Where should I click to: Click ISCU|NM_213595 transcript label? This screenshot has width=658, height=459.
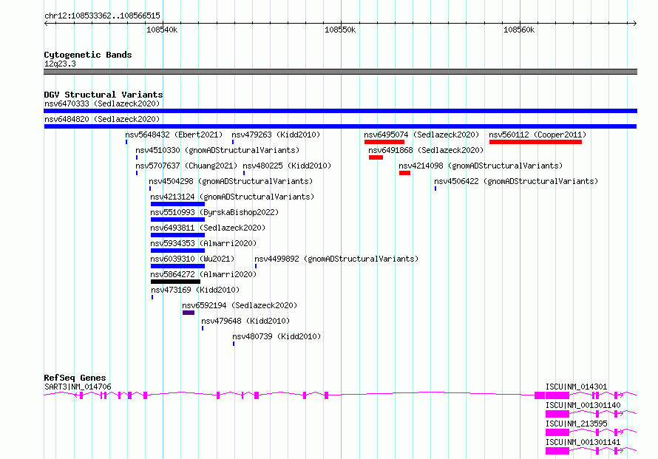(x=576, y=424)
